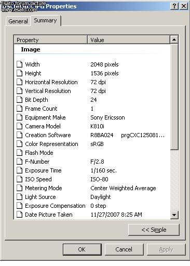Click the page icon beside Height
This screenshot has width=190, height=266.
pyautogui.click(x=20, y=73)
